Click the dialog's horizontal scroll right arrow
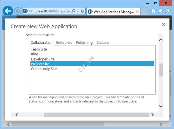The width and height of the screenshot is (174, 129). 152,115
